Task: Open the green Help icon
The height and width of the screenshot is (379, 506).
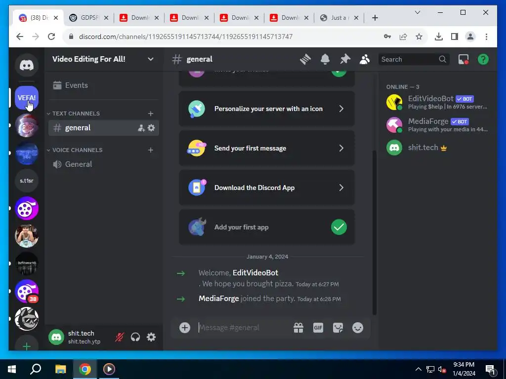Action: (x=483, y=59)
